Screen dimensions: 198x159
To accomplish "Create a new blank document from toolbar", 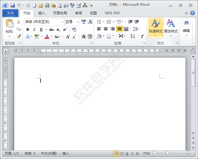I will coord(34,5).
